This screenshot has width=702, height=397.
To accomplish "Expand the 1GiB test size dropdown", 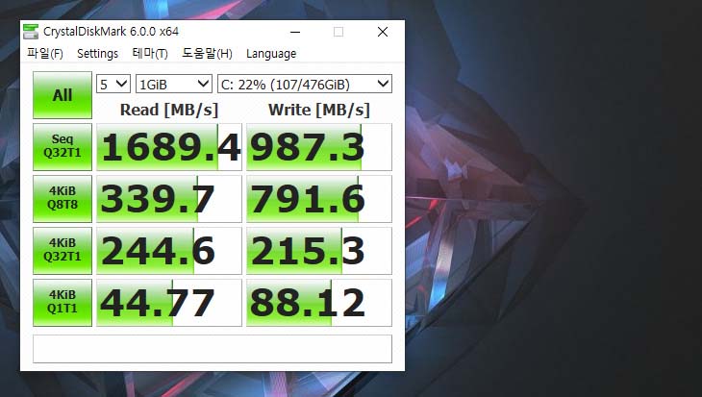I will coord(174,84).
